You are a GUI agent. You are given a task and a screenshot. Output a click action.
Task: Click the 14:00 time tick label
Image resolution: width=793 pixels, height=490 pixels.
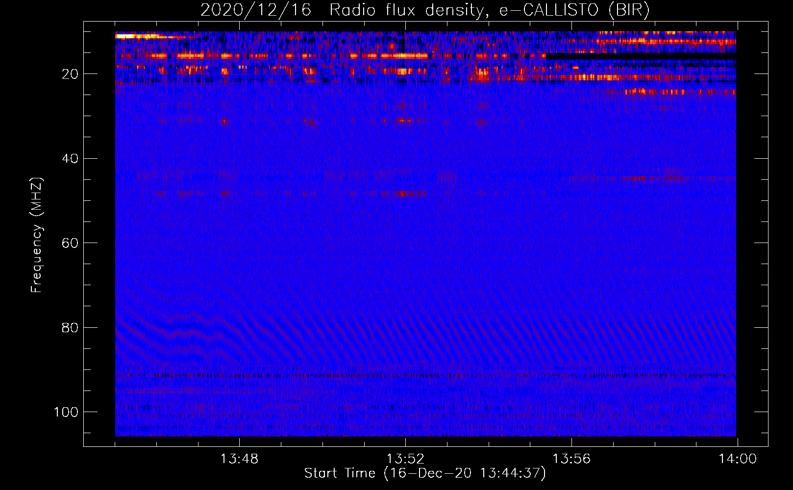click(x=738, y=459)
